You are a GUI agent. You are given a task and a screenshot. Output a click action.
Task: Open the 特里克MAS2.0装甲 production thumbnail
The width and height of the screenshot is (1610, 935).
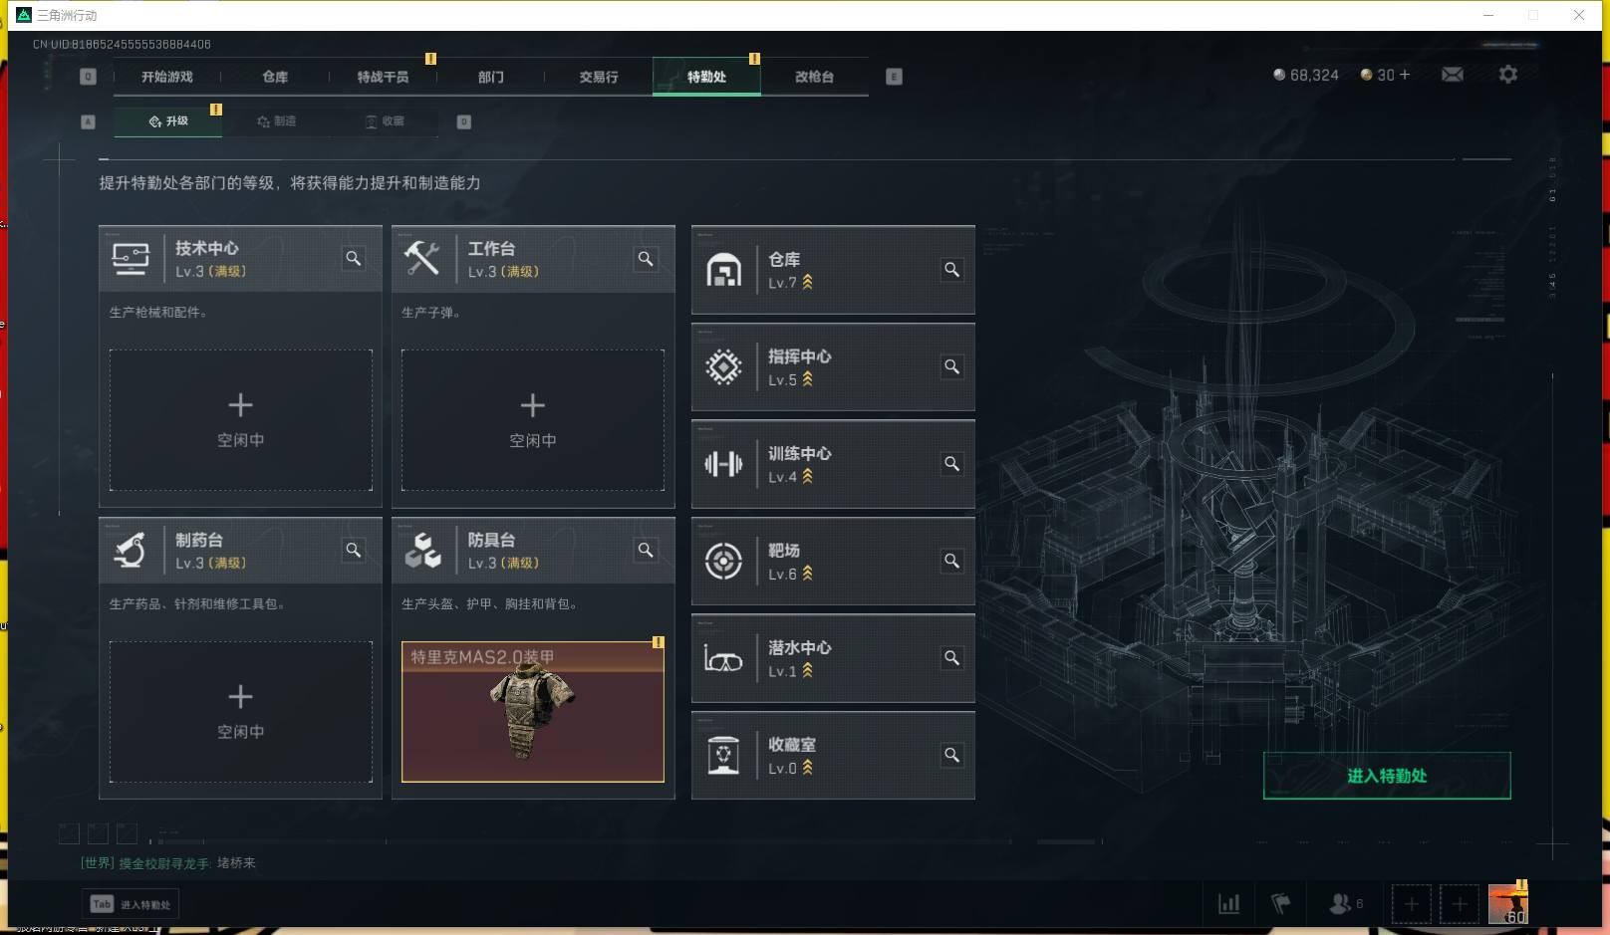tap(533, 712)
